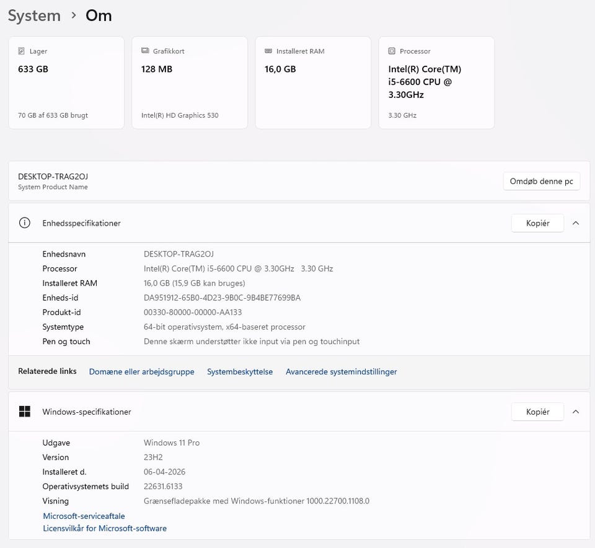Collapse the Enhedsspecifikationer section chevron
This screenshot has width=595, height=548.
click(x=576, y=223)
